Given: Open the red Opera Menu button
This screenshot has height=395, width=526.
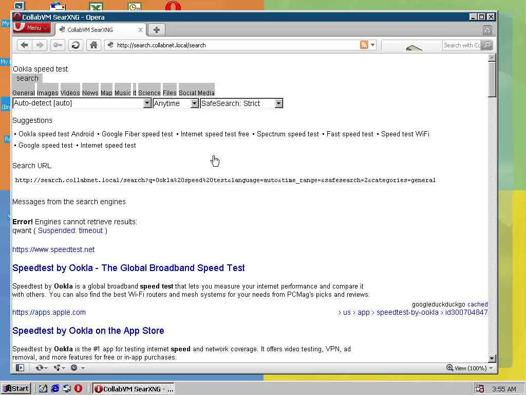Looking at the screenshot, I should click(x=32, y=28).
